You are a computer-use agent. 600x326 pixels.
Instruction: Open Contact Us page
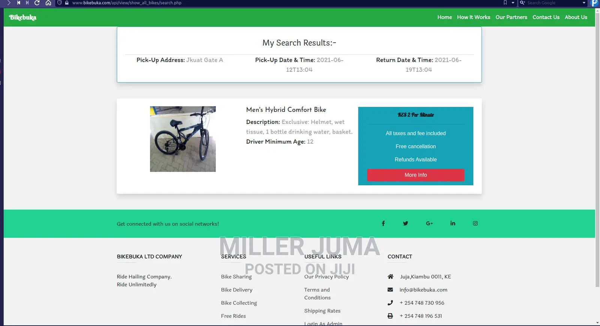pos(546,17)
